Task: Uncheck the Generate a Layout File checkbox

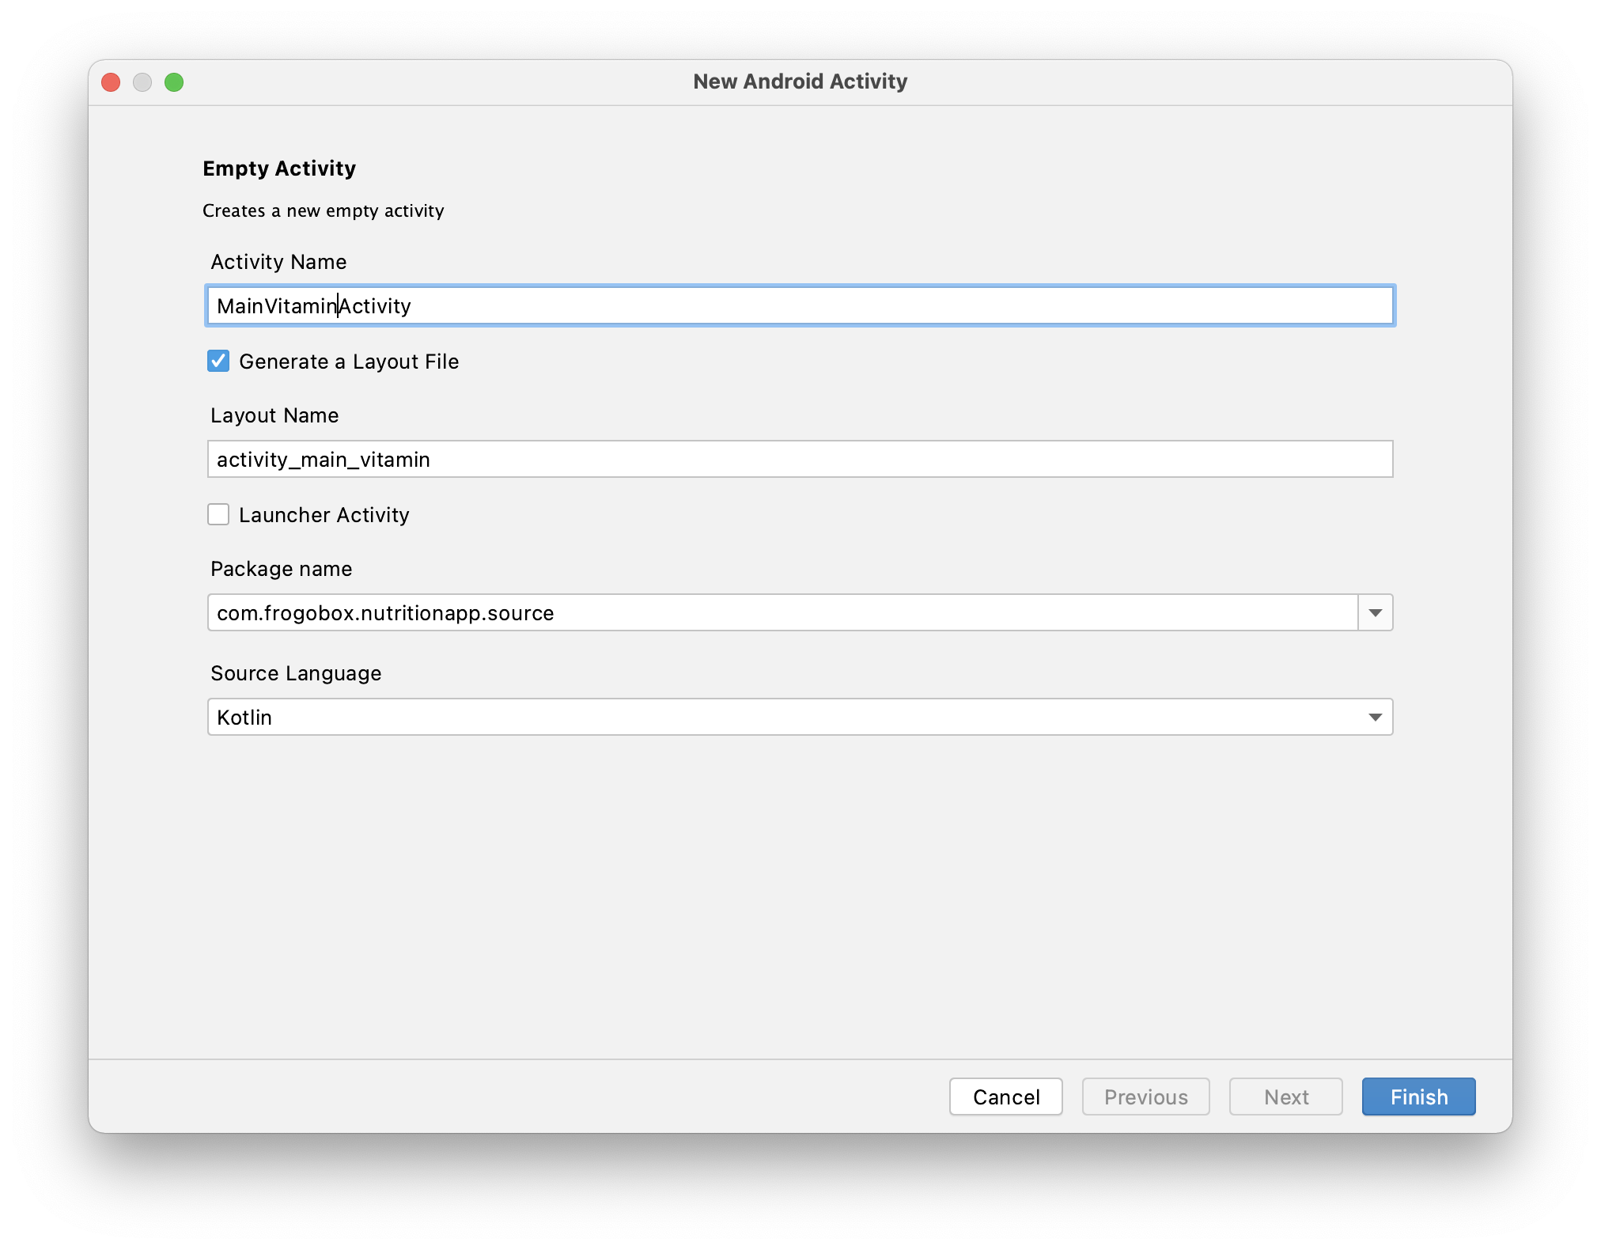Action: pyautogui.click(x=218, y=362)
